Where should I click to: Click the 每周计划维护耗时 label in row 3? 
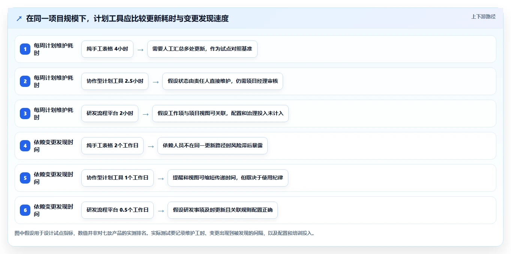[x=53, y=114]
